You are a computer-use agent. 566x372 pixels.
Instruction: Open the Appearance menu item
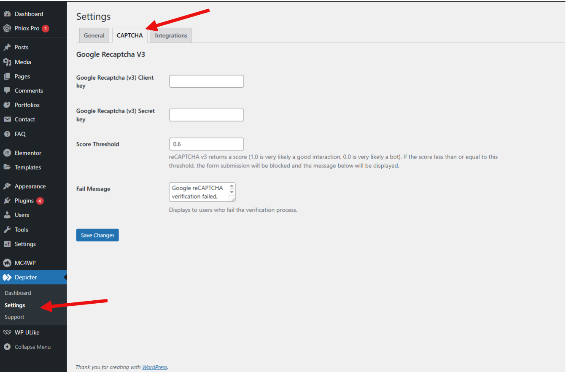pos(30,186)
